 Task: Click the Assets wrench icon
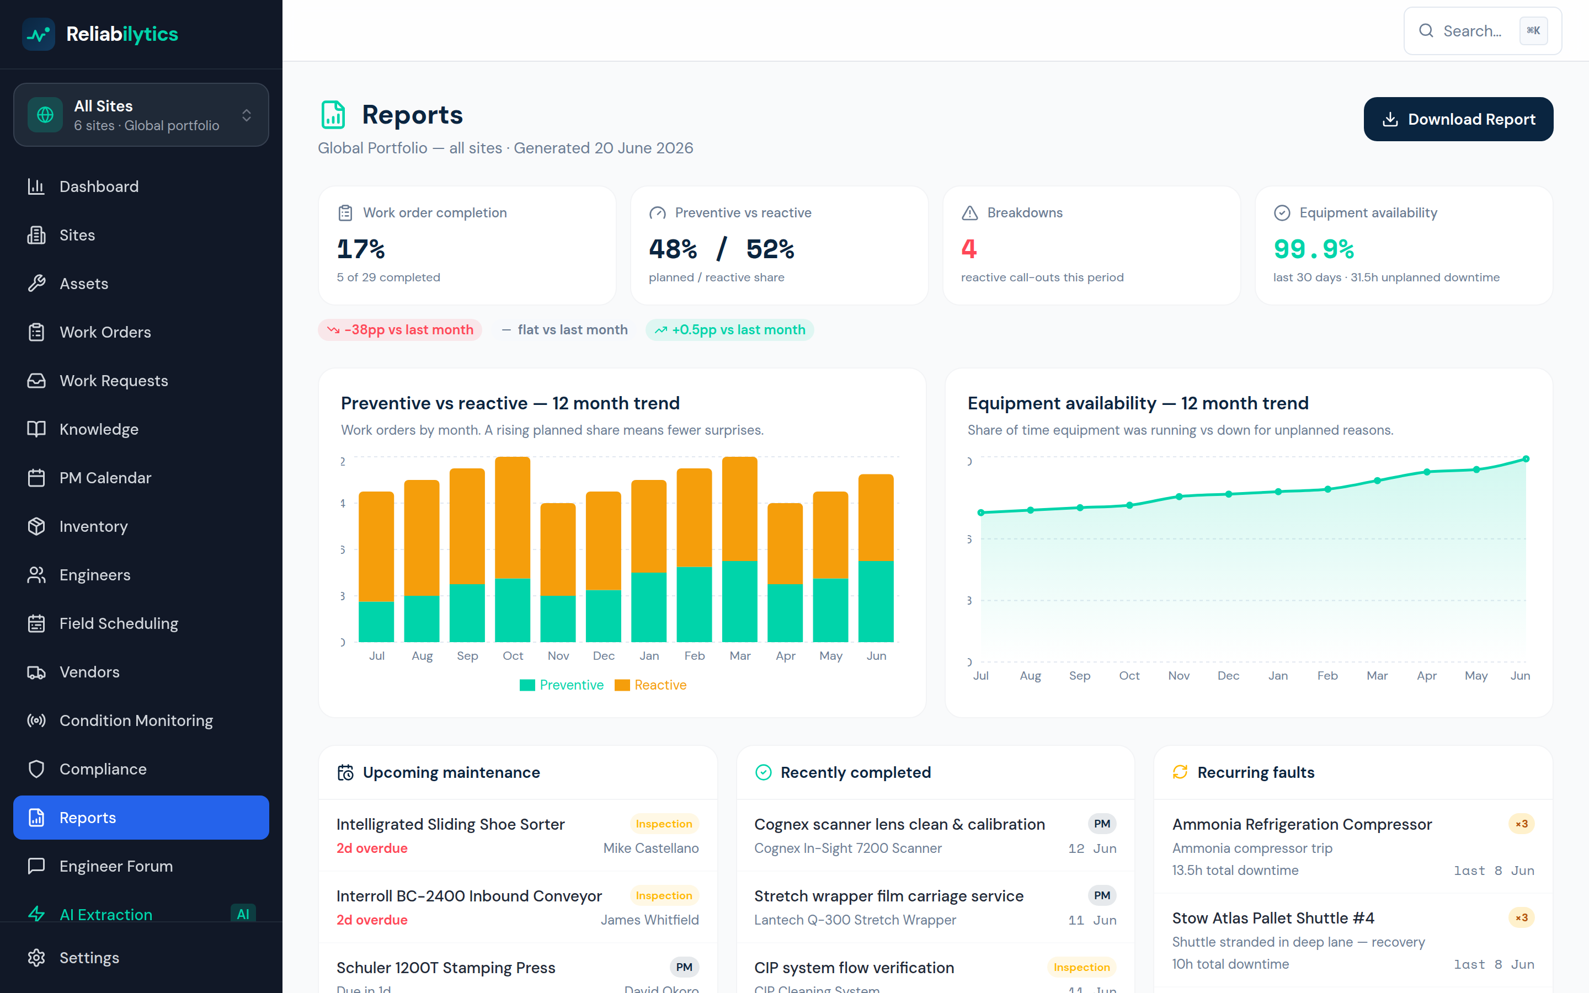[36, 284]
